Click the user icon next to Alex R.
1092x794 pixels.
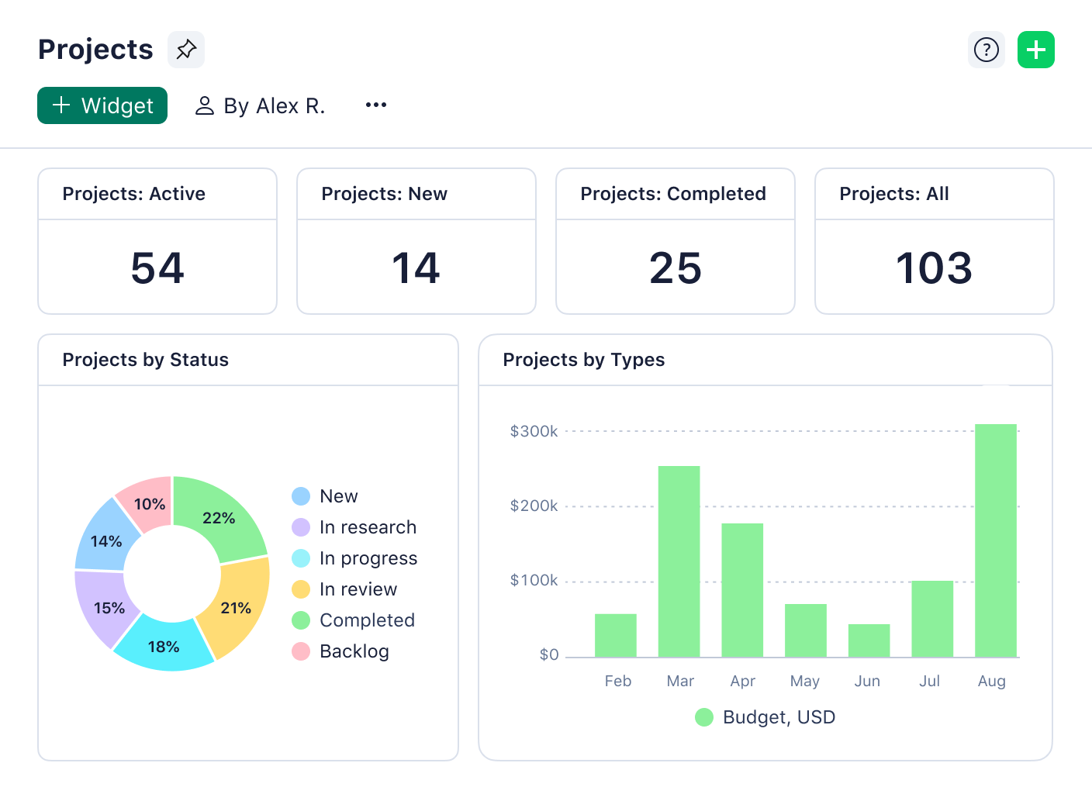coord(204,105)
